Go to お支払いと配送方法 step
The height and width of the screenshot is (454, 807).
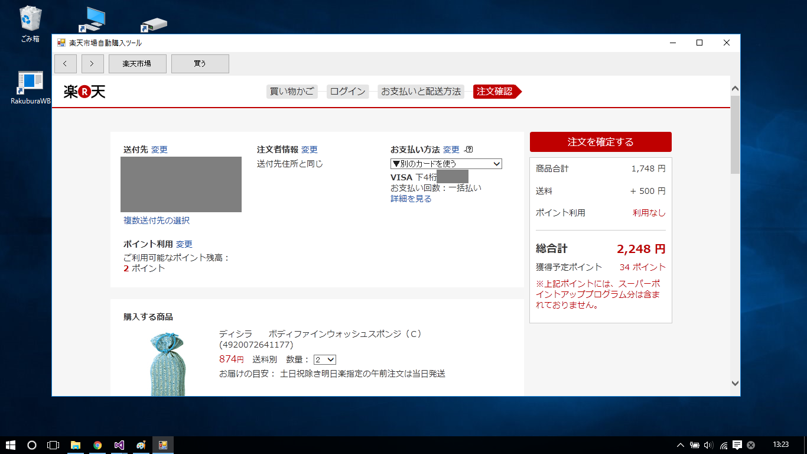(x=421, y=92)
